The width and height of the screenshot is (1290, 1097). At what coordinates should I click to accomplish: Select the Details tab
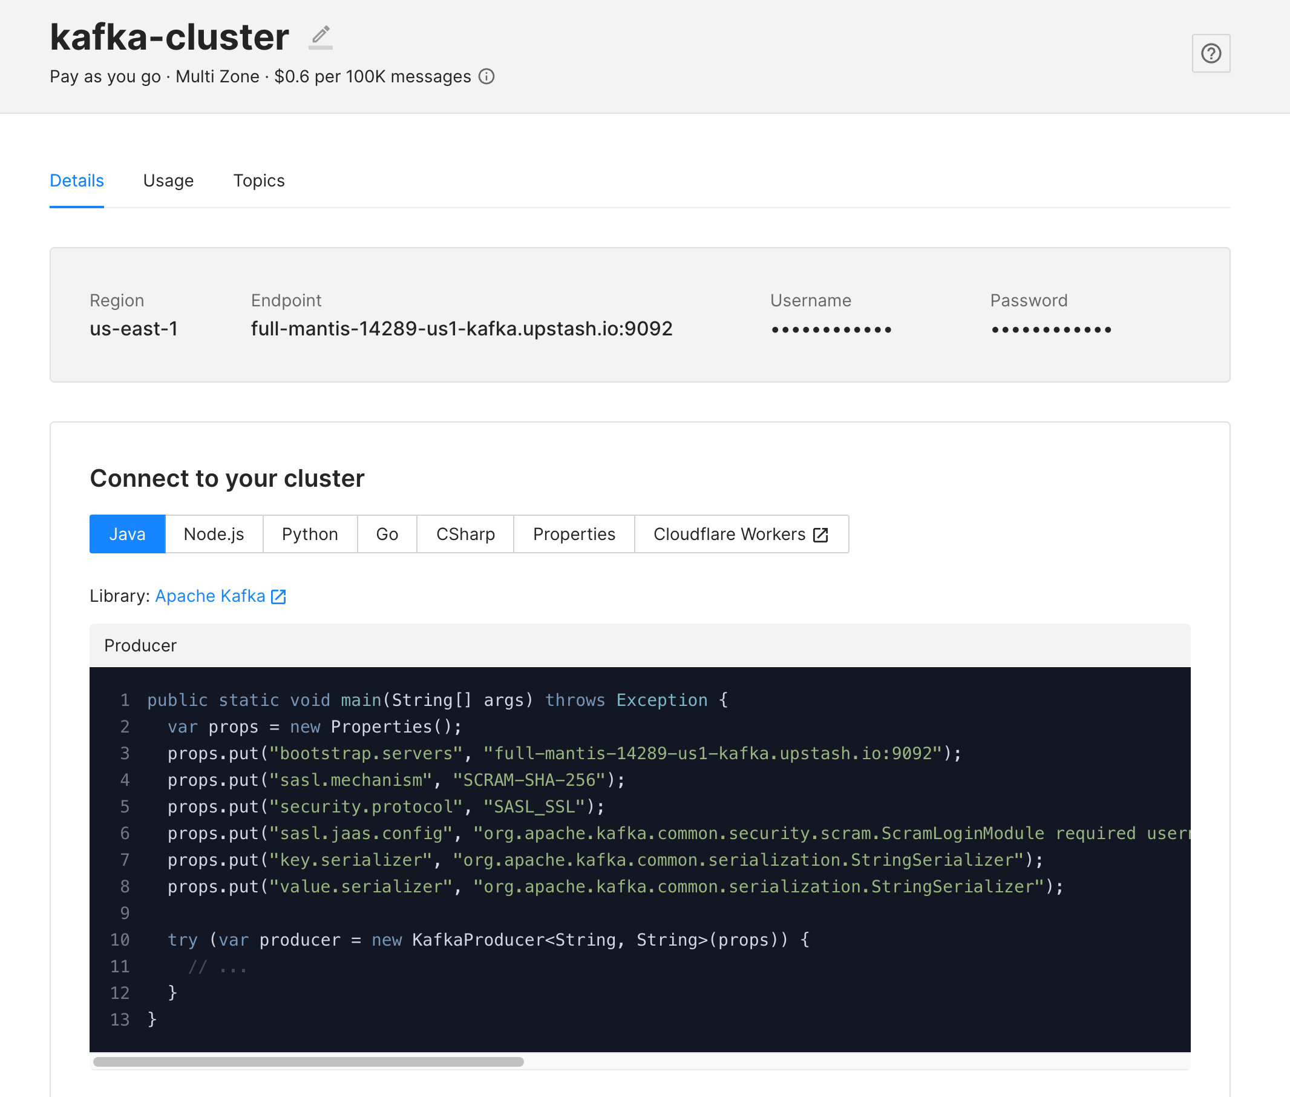[76, 180]
